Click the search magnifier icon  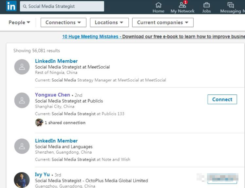pyautogui.click(x=25, y=7)
